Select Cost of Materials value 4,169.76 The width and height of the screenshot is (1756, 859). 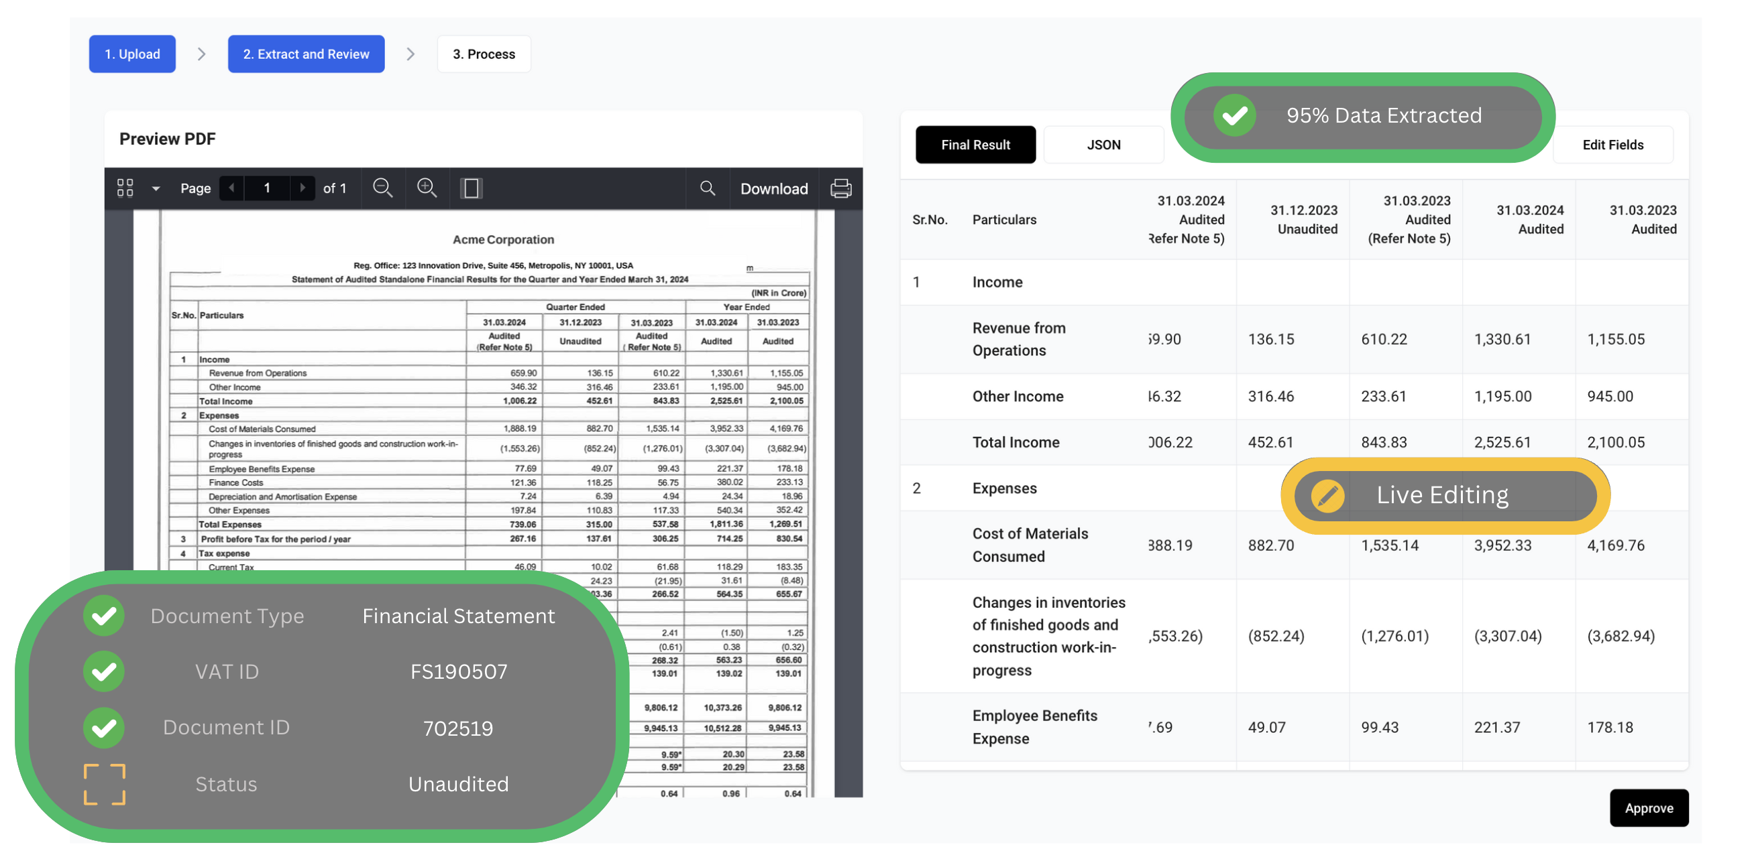(1616, 545)
